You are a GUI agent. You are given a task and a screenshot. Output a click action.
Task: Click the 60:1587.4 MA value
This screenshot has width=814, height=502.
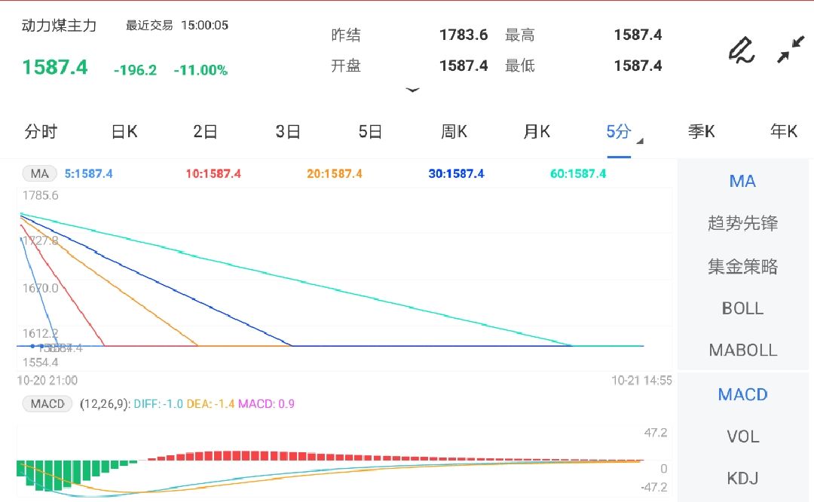click(578, 174)
